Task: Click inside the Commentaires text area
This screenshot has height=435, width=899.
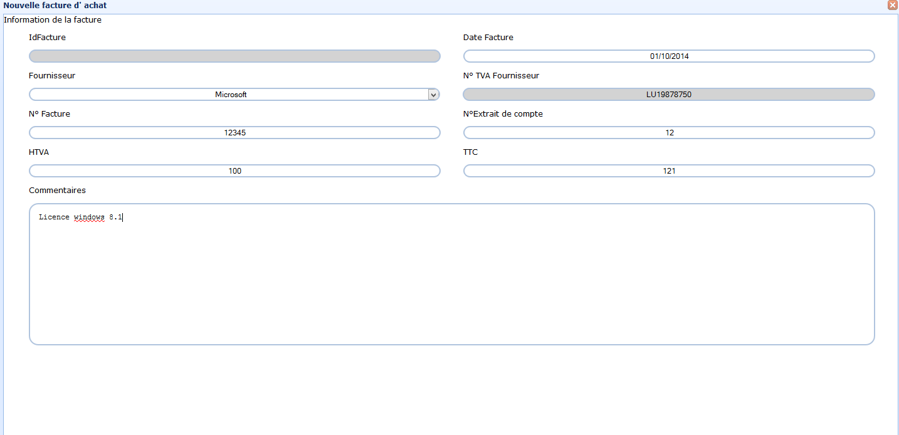Action: click(x=451, y=282)
